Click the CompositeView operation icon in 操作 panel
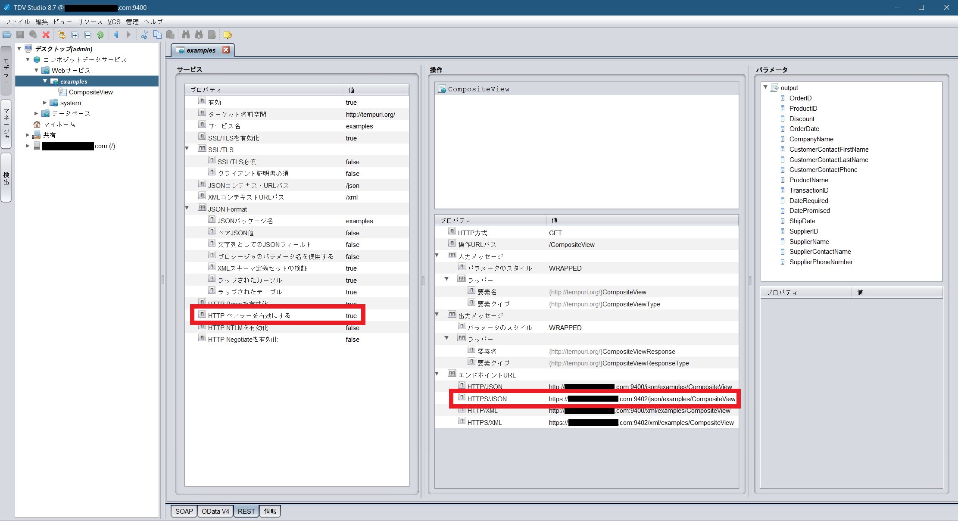The height and width of the screenshot is (521, 958). coord(442,89)
